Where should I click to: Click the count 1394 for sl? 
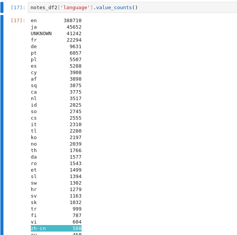pos(75,177)
